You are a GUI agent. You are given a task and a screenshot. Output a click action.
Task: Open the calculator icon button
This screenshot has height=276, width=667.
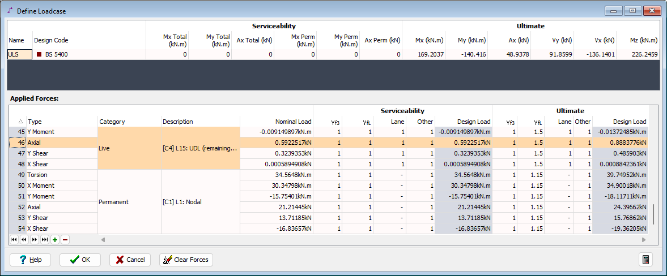point(645,260)
